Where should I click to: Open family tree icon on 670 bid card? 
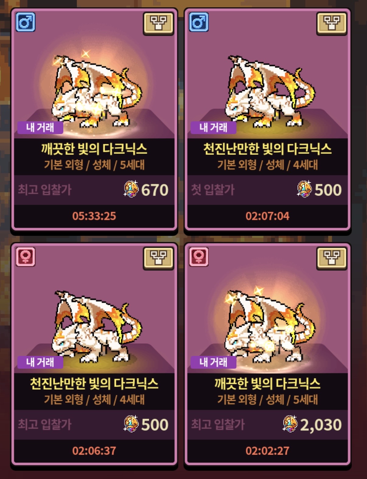[158, 23]
